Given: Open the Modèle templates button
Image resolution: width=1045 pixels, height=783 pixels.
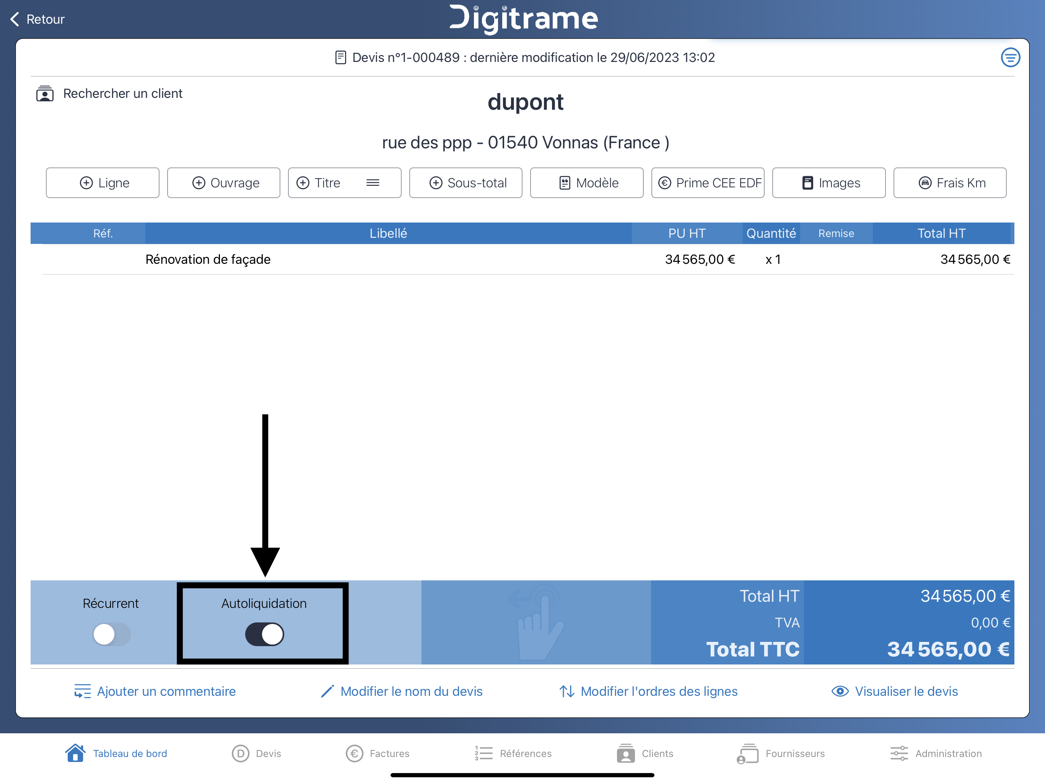Looking at the screenshot, I should pos(586,183).
